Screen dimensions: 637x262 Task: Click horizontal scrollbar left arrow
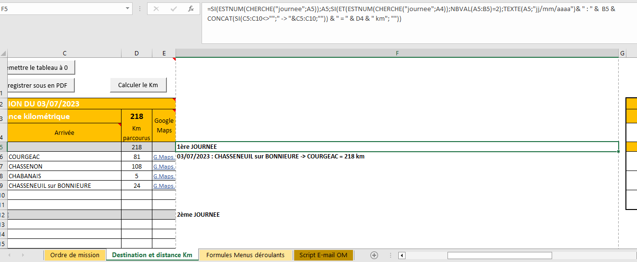pos(402,255)
